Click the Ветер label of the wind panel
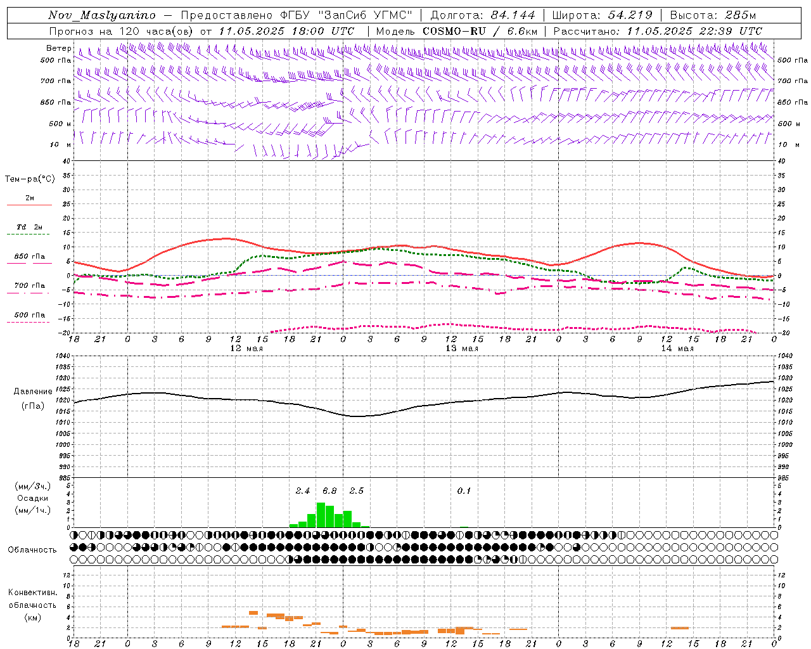Image resolution: width=811 pixels, height=649 pixels. tap(58, 48)
